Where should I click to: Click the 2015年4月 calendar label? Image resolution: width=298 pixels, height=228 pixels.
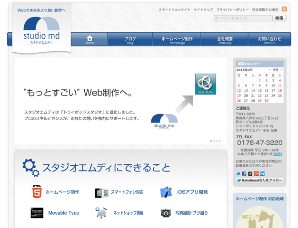click(x=244, y=70)
